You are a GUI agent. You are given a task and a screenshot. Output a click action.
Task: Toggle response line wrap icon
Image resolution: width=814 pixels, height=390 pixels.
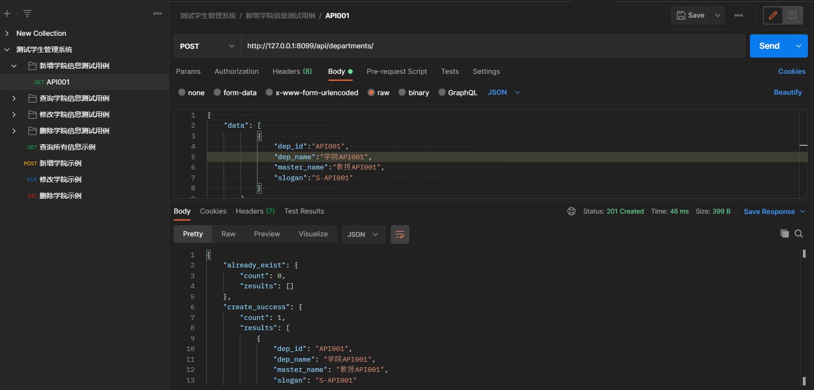[400, 234]
